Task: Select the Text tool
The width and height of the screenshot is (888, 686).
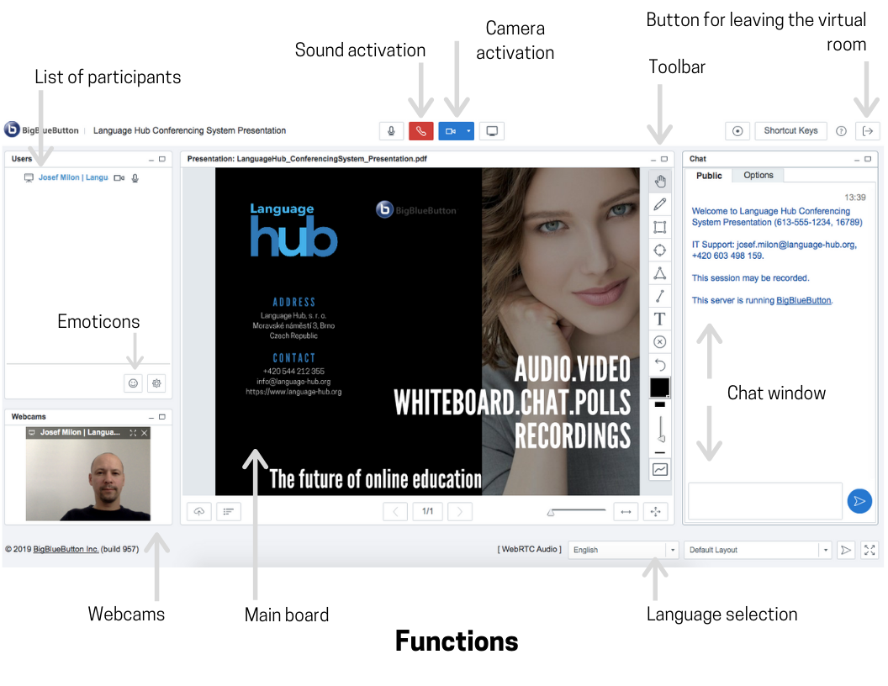Action: click(660, 319)
